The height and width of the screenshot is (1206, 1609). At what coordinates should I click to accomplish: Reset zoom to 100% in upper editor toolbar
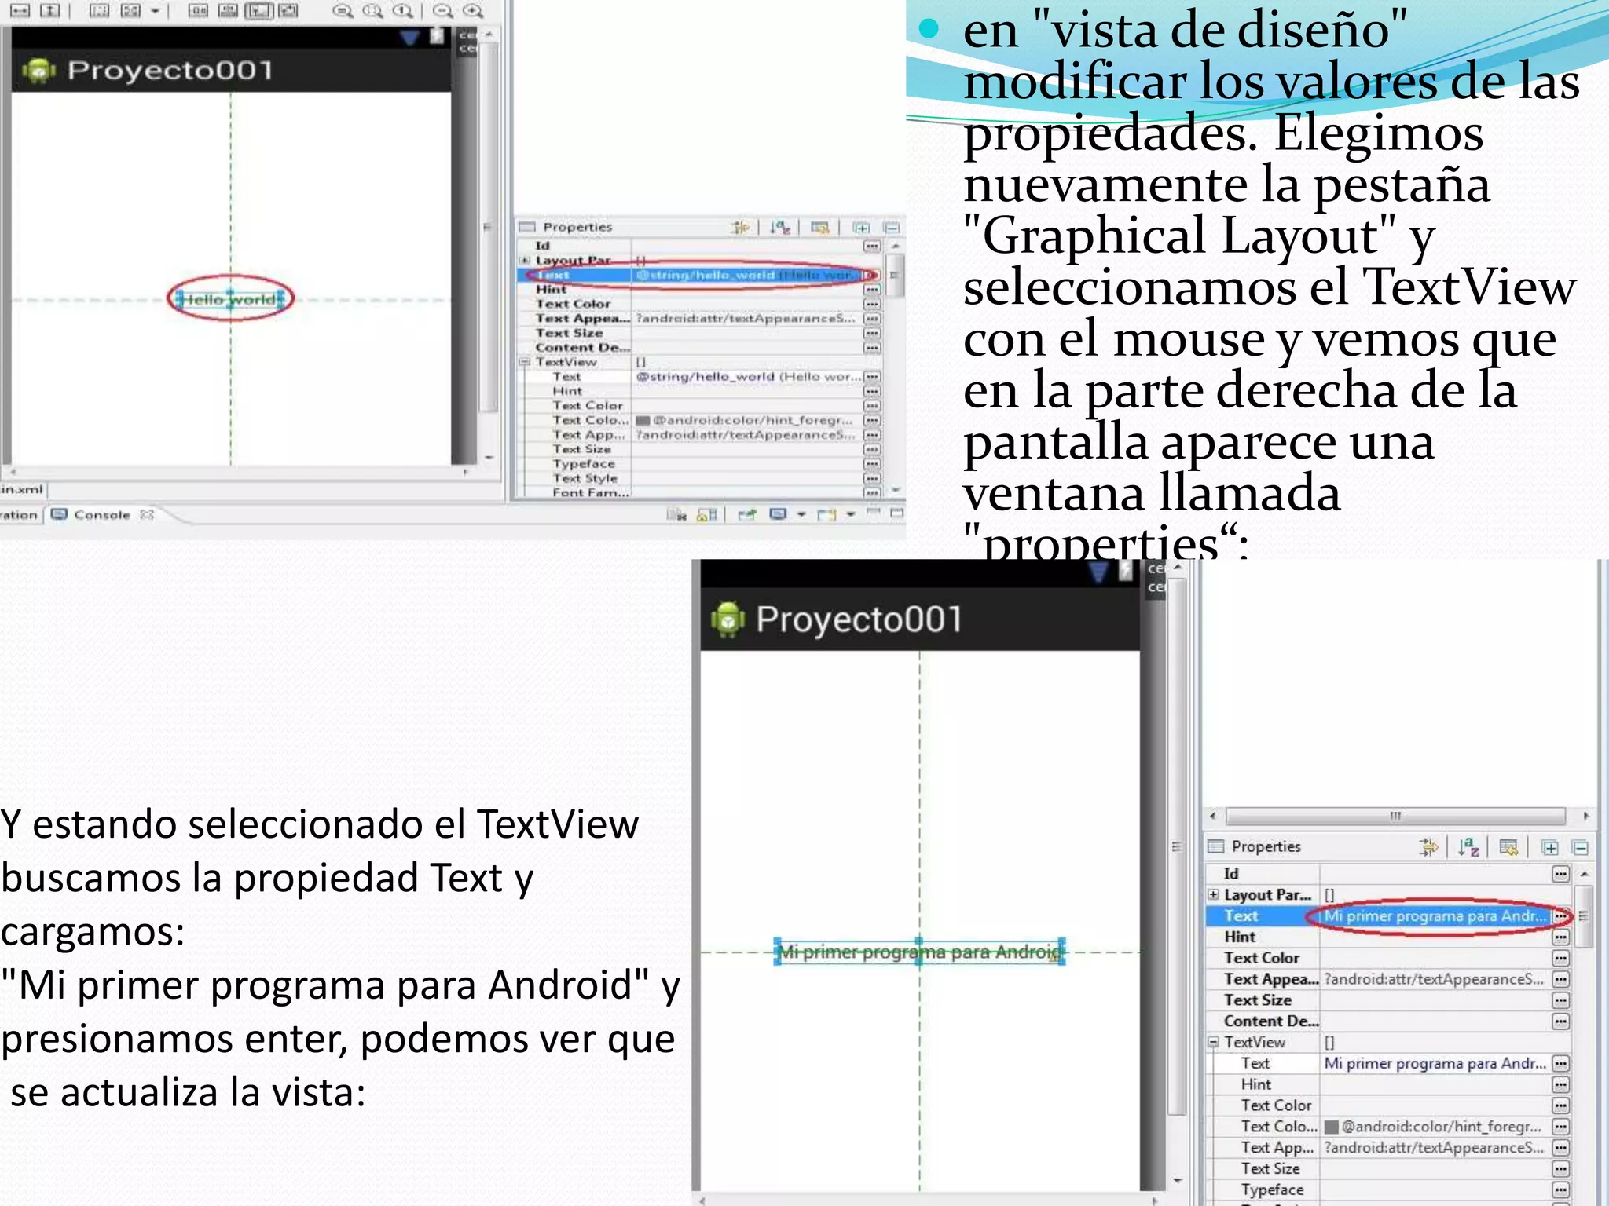(x=402, y=11)
